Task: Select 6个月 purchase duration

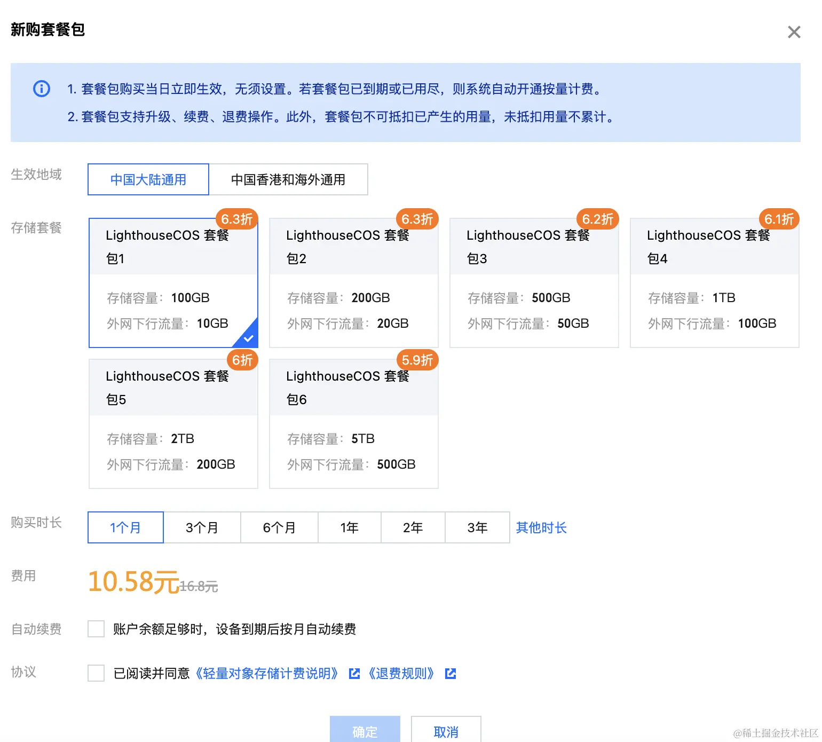Action: [279, 527]
